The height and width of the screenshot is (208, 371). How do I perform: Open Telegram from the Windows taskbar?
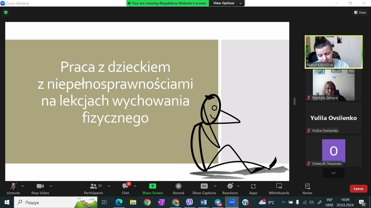pyautogui.click(x=218, y=202)
